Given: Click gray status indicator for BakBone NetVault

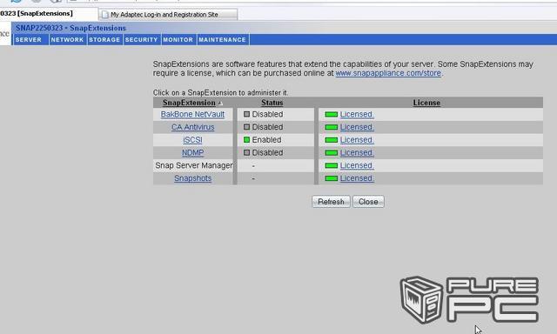Looking at the screenshot, I should (246, 114).
